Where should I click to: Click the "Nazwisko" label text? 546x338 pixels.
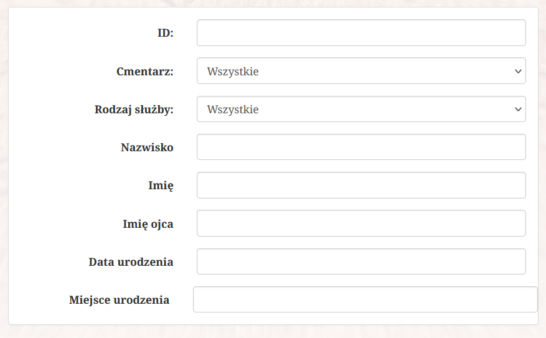(147, 148)
